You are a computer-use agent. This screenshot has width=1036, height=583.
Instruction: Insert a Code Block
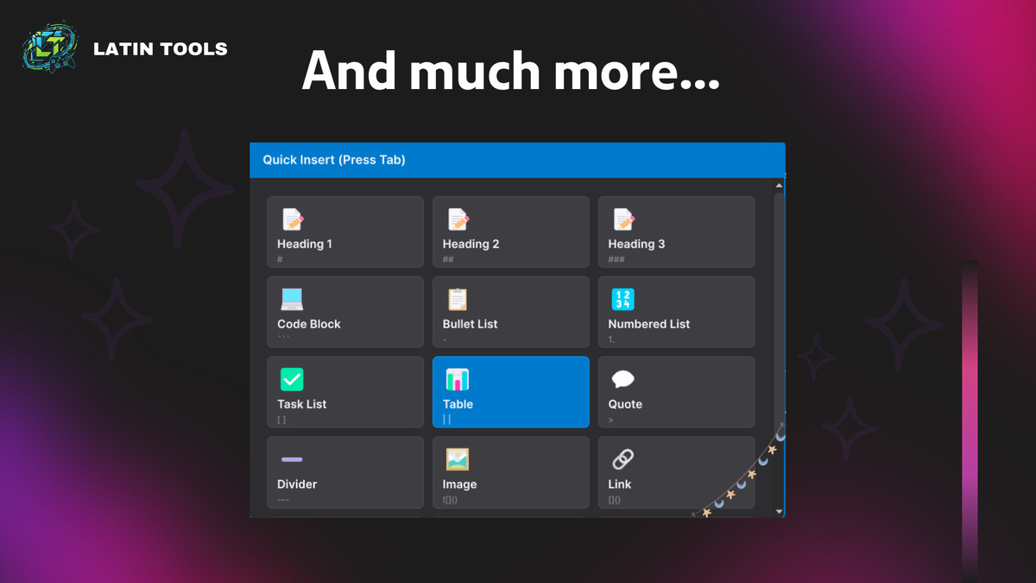(345, 312)
